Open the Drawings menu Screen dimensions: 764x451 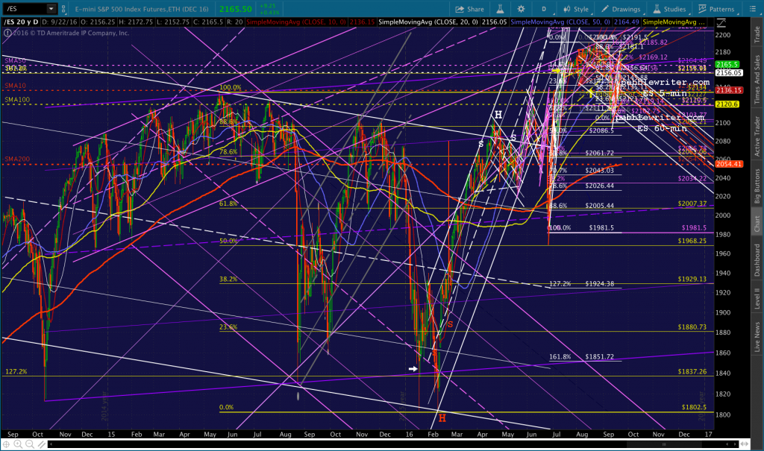tap(621, 9)
